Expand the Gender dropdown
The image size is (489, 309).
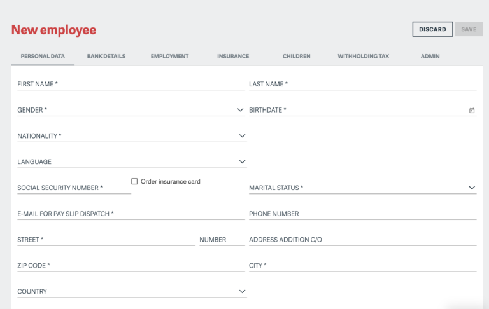tap(240, 110)
